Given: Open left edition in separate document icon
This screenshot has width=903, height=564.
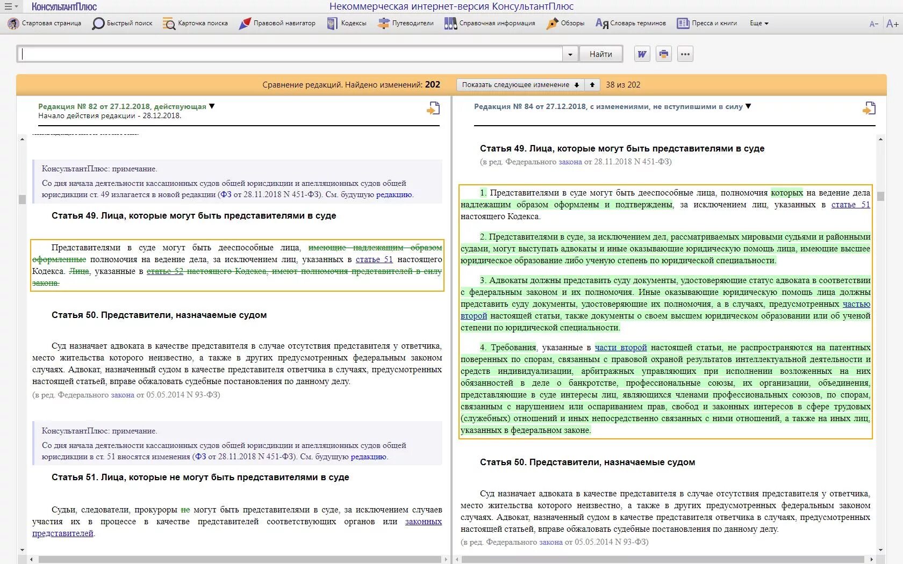Looking at the screenshot, I should point(433,109).
